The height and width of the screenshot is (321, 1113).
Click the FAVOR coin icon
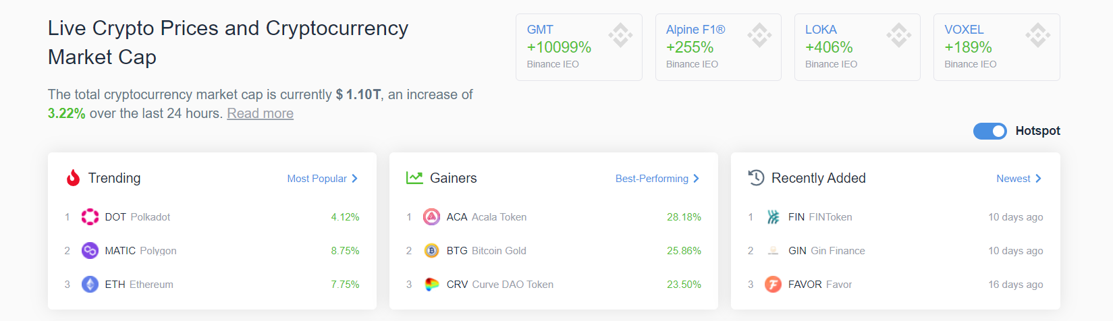click(773, 284)
